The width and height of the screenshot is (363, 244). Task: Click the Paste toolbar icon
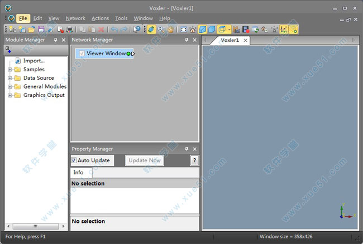pyautogui.click(x=92, y=30)
